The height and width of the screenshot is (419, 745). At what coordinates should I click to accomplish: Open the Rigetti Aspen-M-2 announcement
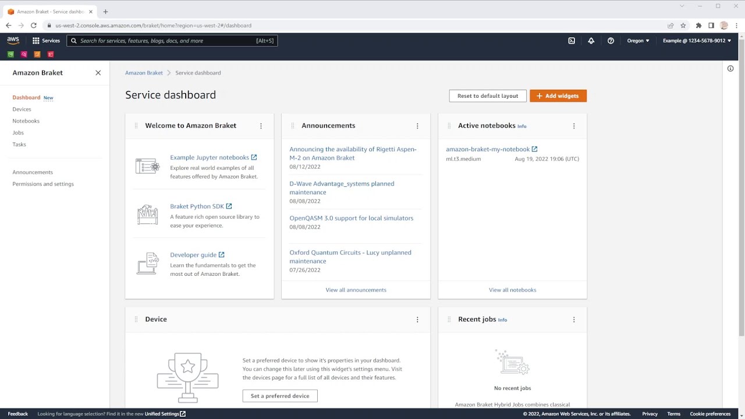tap(353, 154)
